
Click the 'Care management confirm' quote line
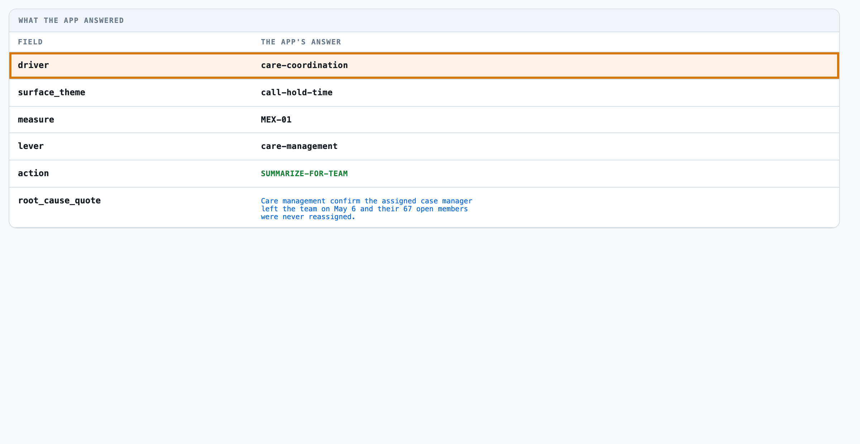(367, 201)
